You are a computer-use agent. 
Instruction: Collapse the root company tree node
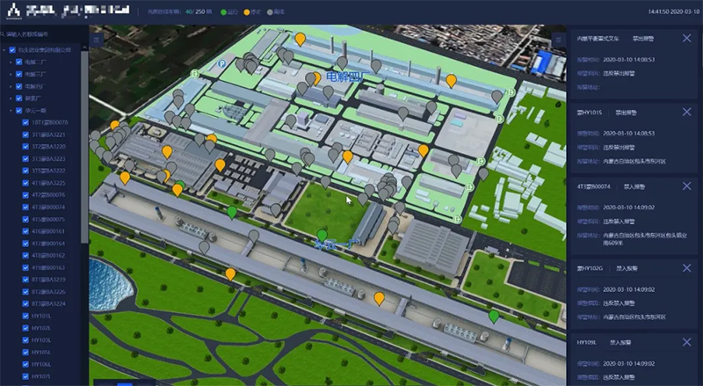pyautogui.click(x=4, y=50)
